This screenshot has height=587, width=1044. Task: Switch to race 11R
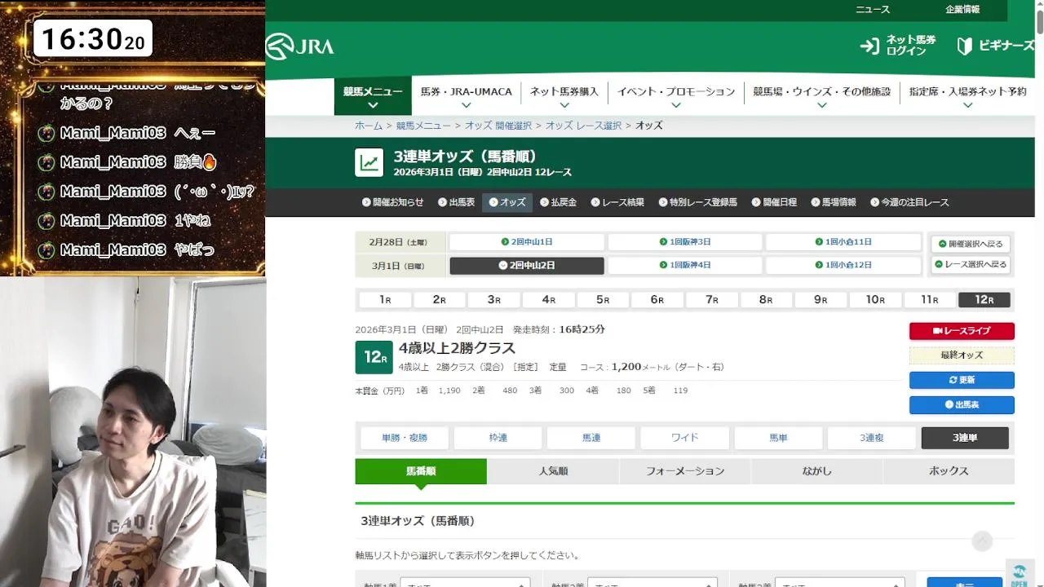pyautogui.click(x=930, y=300)
